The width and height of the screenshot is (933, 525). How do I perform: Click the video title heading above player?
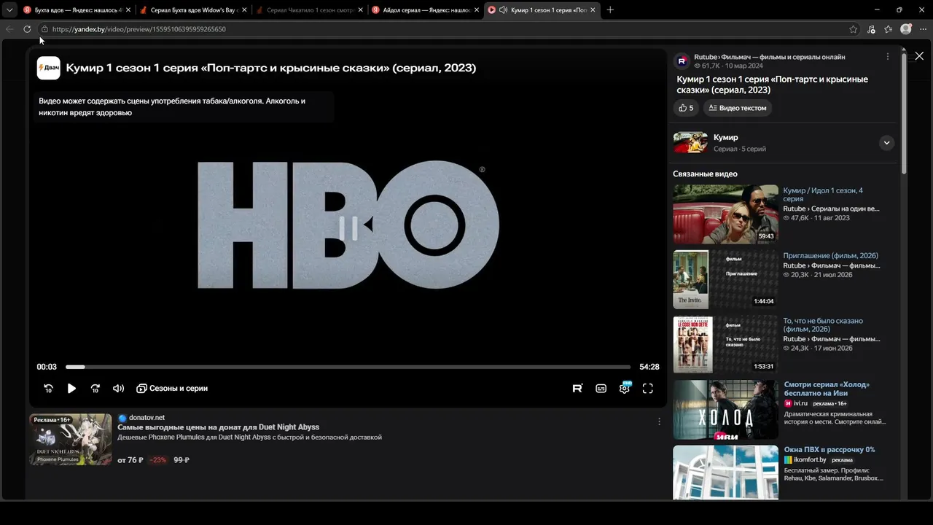pos(271,68)
